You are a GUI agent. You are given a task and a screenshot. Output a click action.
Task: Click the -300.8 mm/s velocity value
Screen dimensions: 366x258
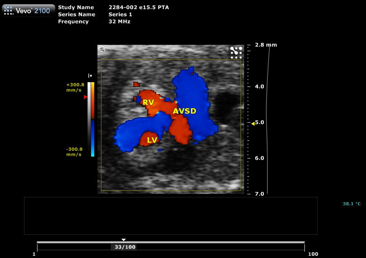(x=74, y=152)
